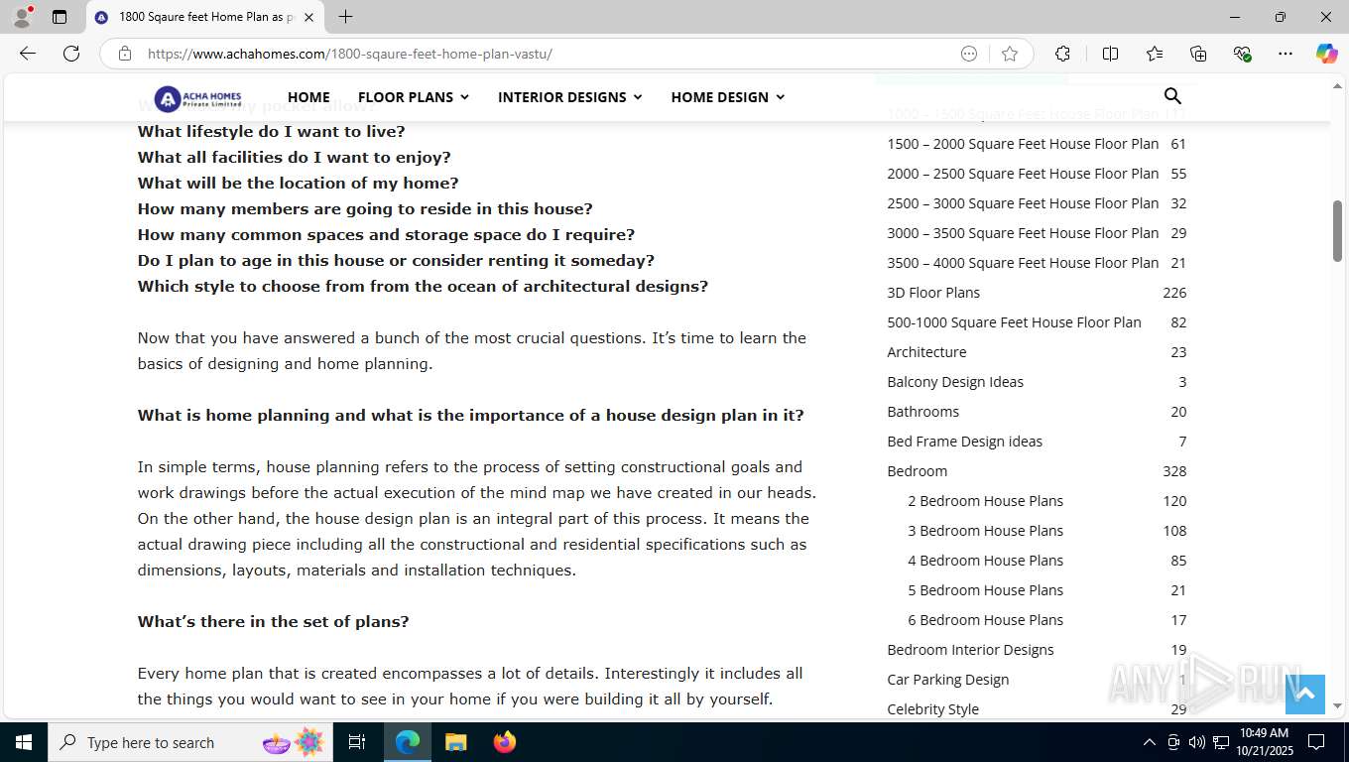1349x762 pixels.
Task: Open 1500 – 2000 Square Feet House Floor Plan
Action: (x=1023, y=144)
